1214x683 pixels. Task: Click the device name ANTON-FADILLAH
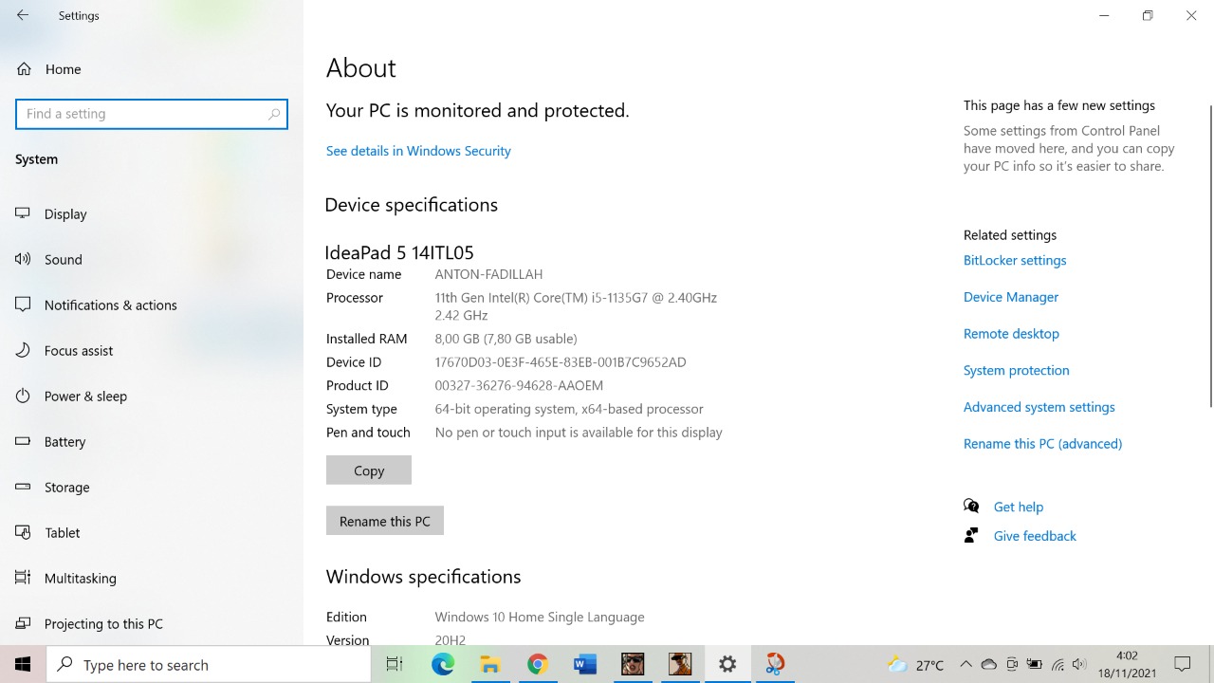(488, 274)
